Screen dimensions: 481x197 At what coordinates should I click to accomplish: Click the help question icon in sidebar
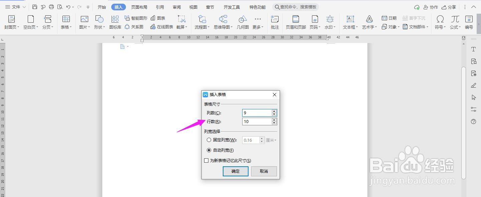[473, 121]
